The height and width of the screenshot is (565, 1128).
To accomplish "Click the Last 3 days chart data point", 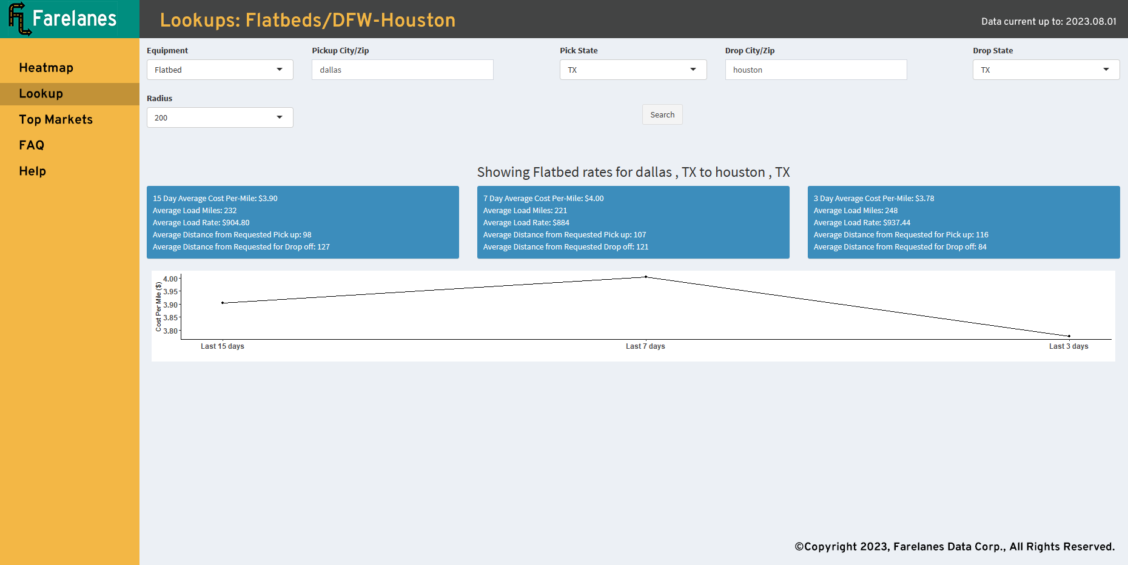I will click(1069, 336).
